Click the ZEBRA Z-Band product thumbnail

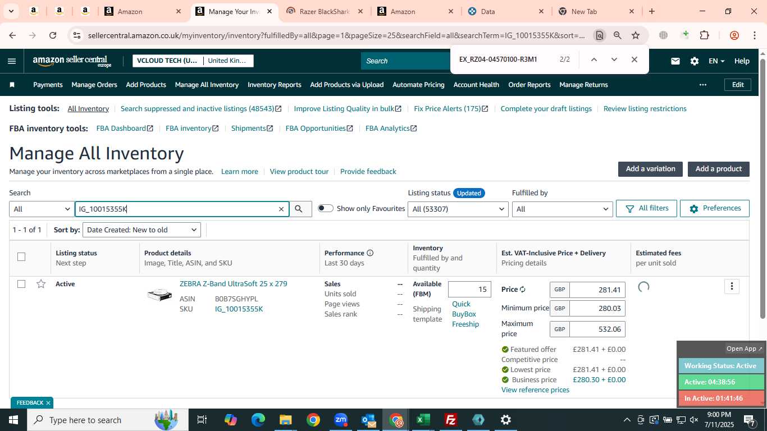coord(159,294)
